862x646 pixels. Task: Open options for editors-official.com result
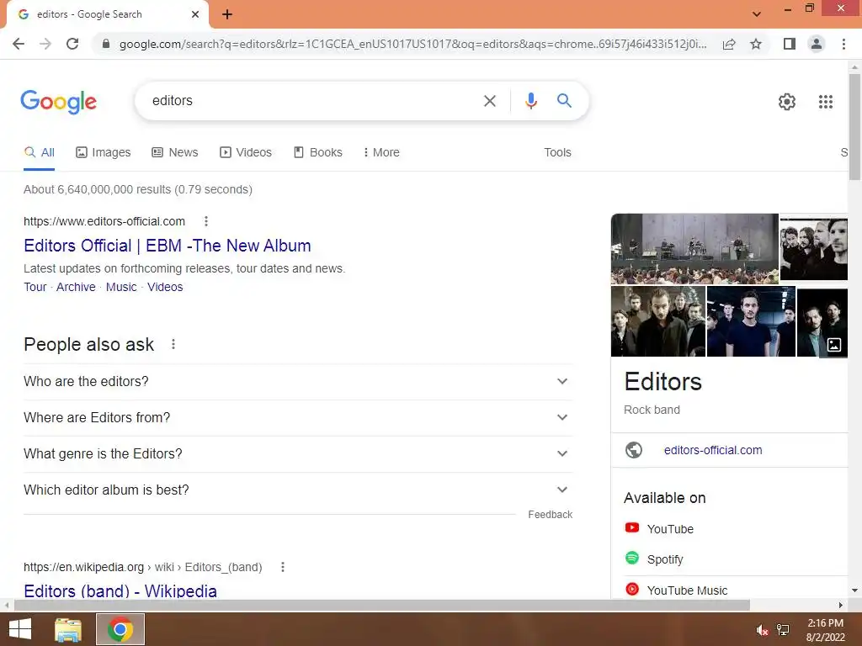[x=206, y=221]
